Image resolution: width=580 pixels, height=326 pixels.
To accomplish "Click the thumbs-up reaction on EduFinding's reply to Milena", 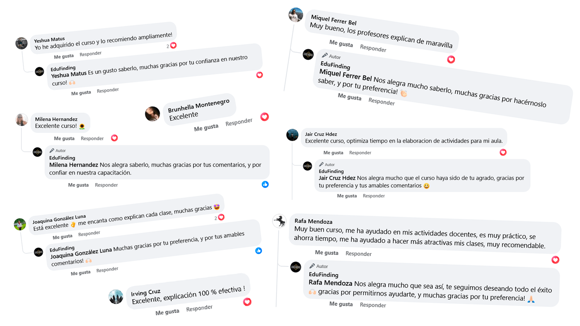I will pos(265,184).
